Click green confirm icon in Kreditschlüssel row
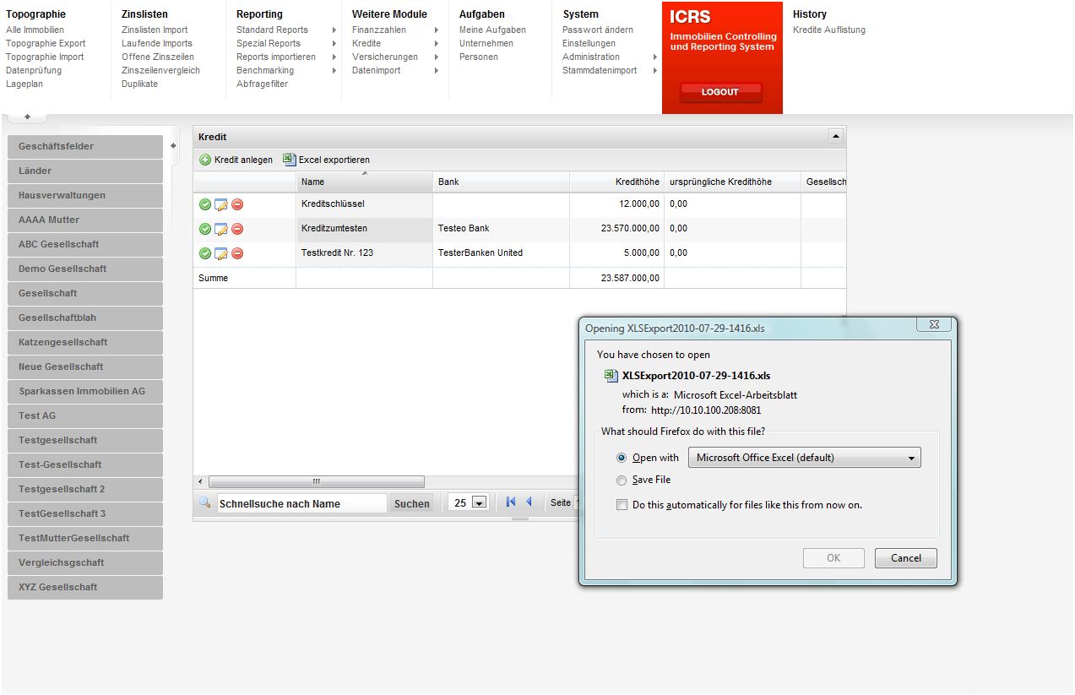Screen dimensions: 1075x695 (204, 204)
